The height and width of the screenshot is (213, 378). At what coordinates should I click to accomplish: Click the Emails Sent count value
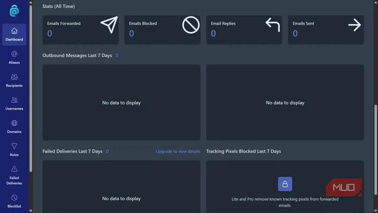[x=295, y=33]
